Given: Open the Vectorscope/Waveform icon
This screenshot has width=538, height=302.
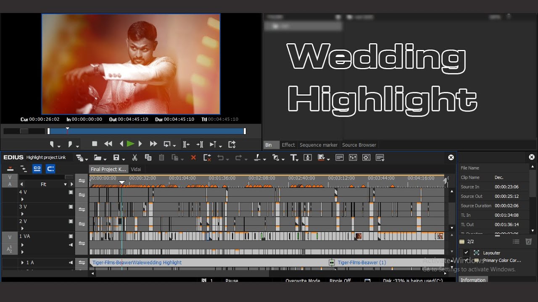Looking at the screenshot, I should [x=367, y=158].
